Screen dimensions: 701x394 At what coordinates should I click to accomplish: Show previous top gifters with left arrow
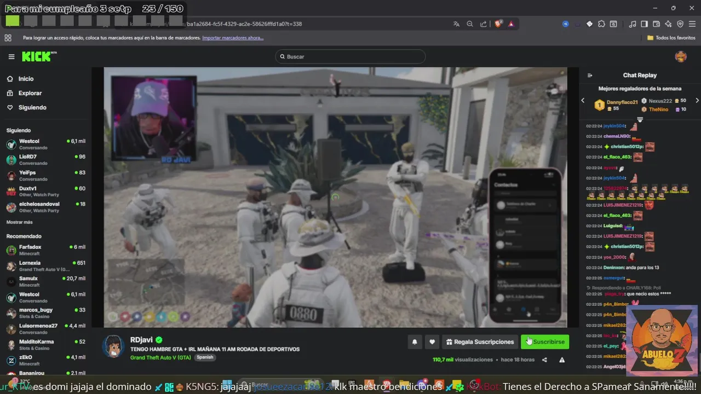click(x=583, y=101)
